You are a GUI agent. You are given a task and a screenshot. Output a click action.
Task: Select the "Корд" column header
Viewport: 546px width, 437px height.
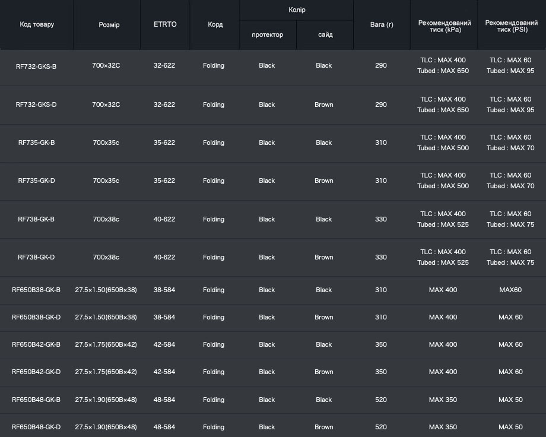click(215, 24)
